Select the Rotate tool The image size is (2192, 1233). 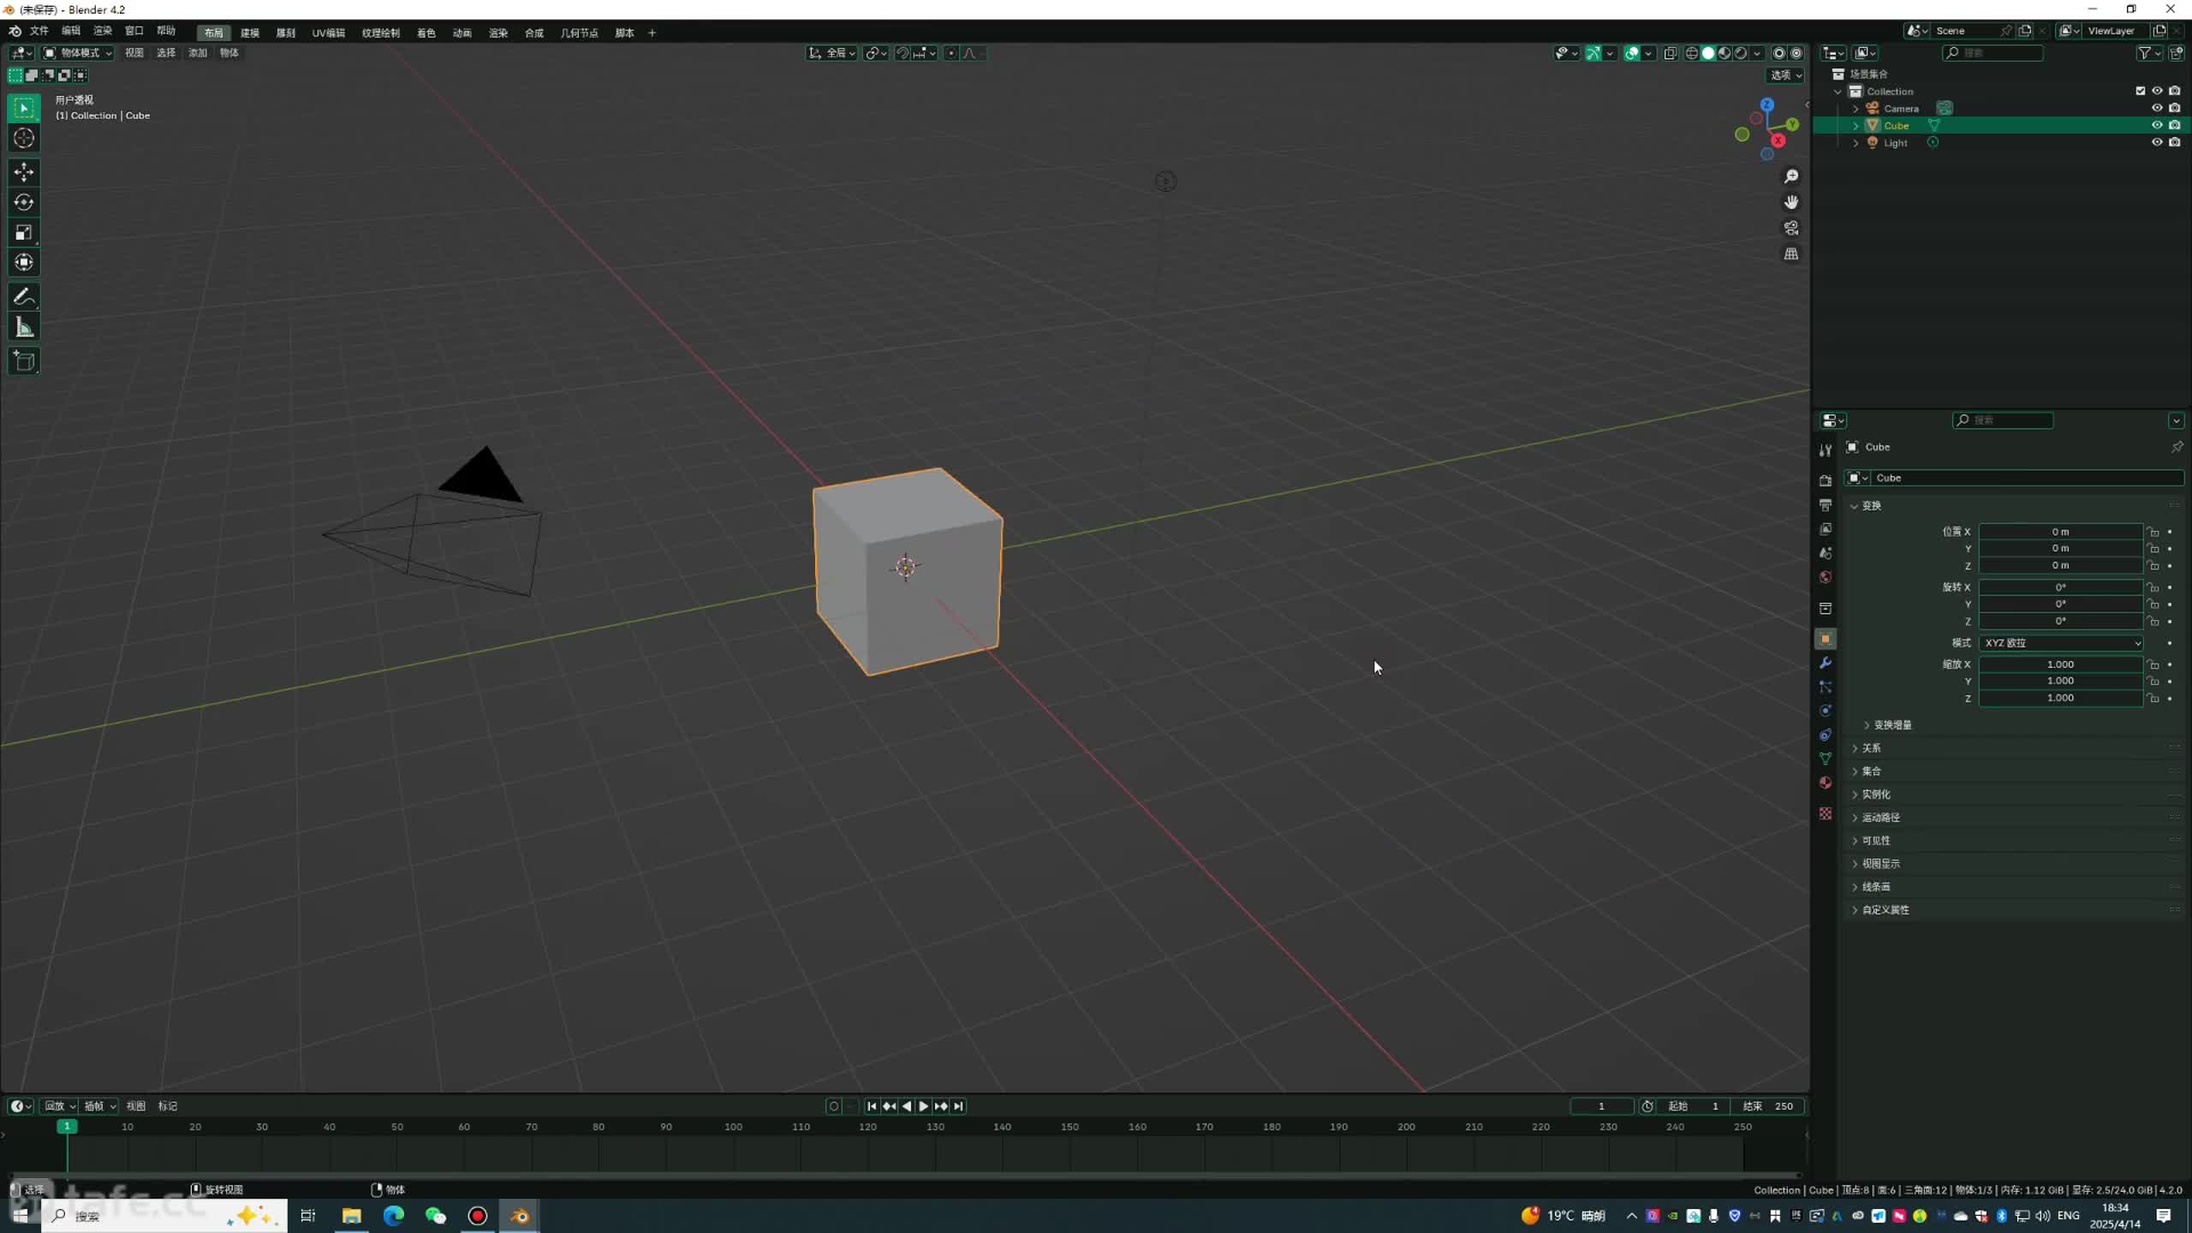click(x=24, y=202)
